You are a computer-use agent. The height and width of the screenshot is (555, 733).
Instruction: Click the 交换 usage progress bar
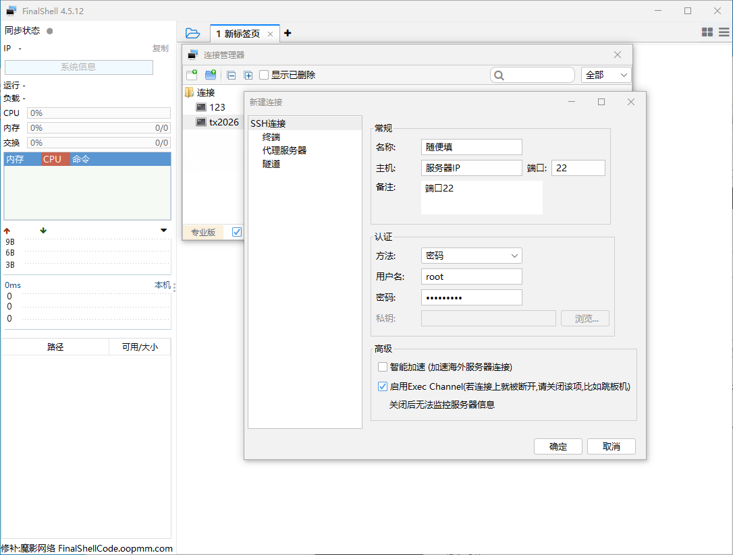(99, 143)
